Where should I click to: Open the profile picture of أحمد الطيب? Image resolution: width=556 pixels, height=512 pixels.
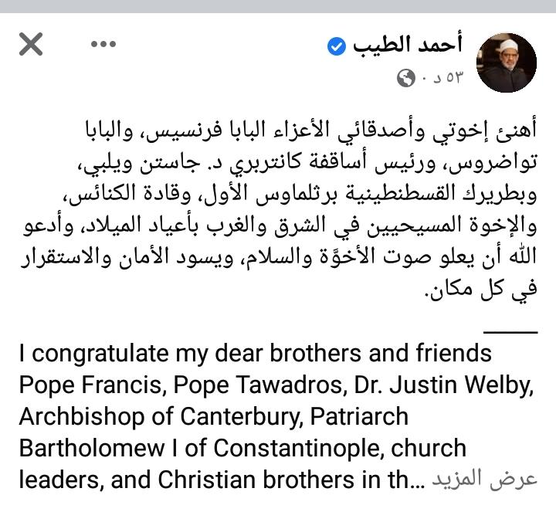pyautogui.click(x=510, y=63)
